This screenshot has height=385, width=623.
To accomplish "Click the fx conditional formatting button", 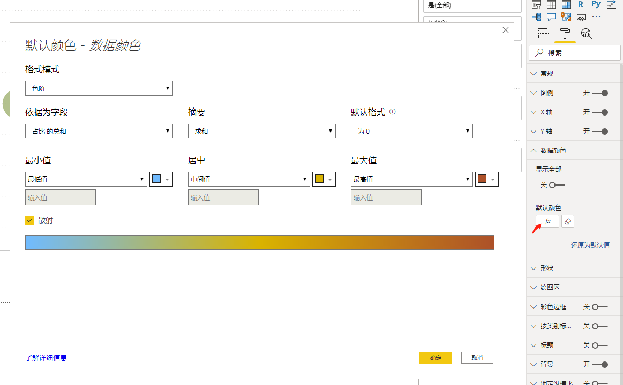I will tap(547, 221).
